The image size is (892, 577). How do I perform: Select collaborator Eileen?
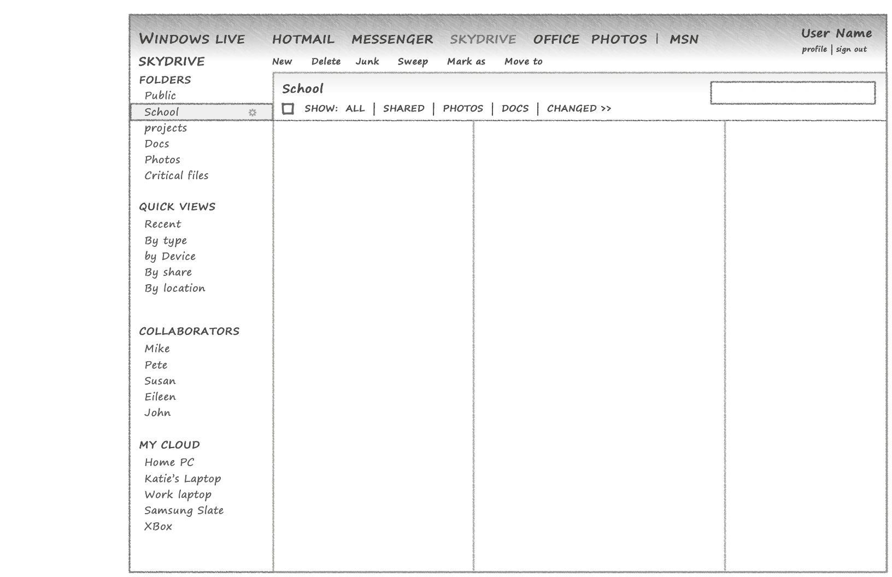(160, 397)
